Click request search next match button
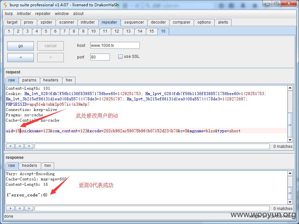The image size is (299, 224). coord(29,146)
